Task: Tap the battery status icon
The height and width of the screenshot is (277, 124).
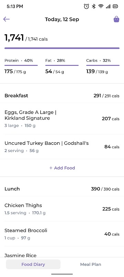Action: tap(115, 7)
